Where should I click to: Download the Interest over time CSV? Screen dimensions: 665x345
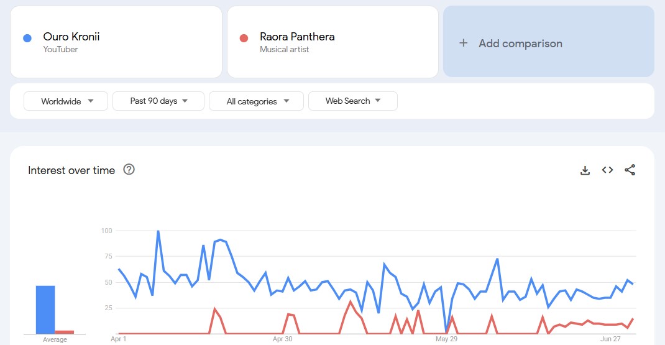(585, 170)
